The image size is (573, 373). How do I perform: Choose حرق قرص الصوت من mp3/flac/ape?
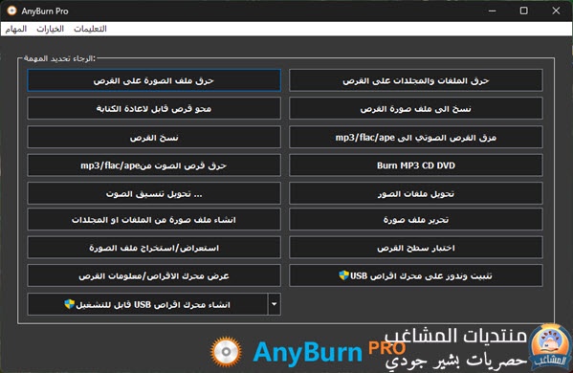click(x=154, y=165)
